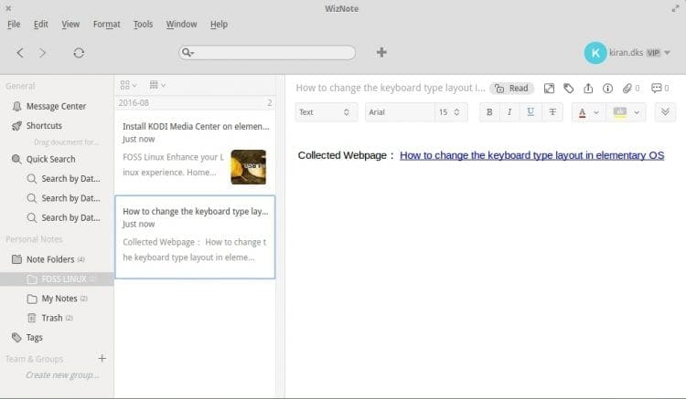Click the plus next to Team & Groups
The image size is (686, 399).
pos(102,359)
